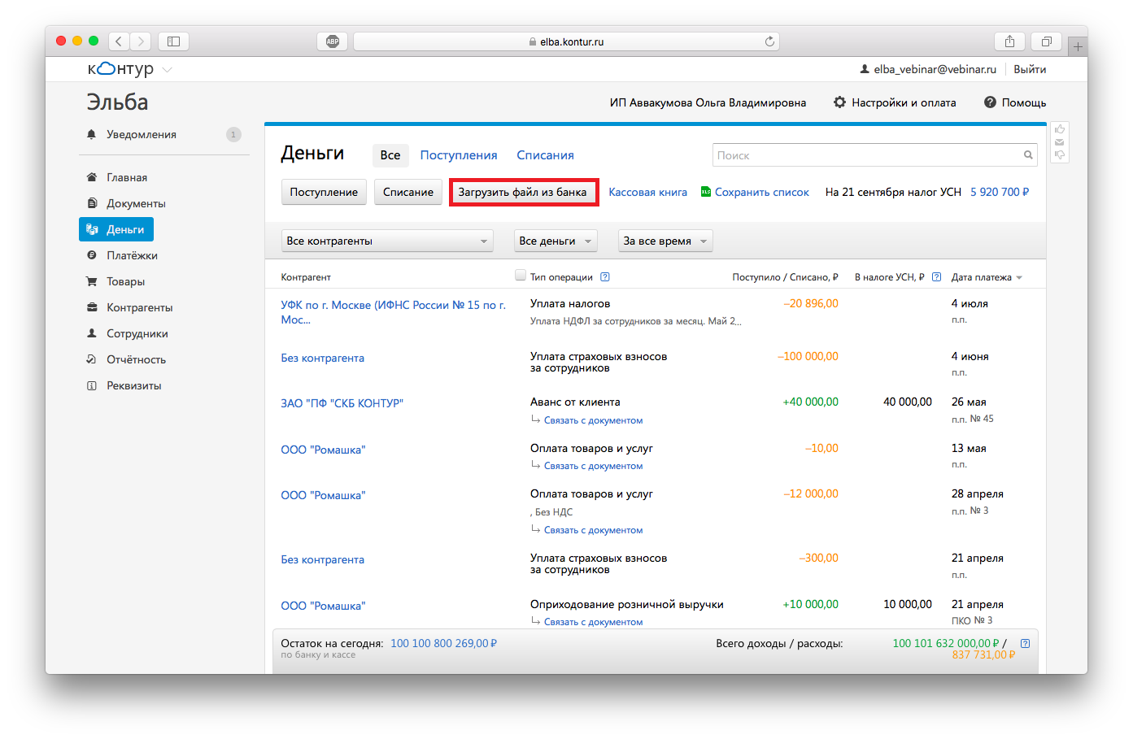Click help icon beside Всего доходы totals
The image size is (1133, 739).
click(1025, 643)
